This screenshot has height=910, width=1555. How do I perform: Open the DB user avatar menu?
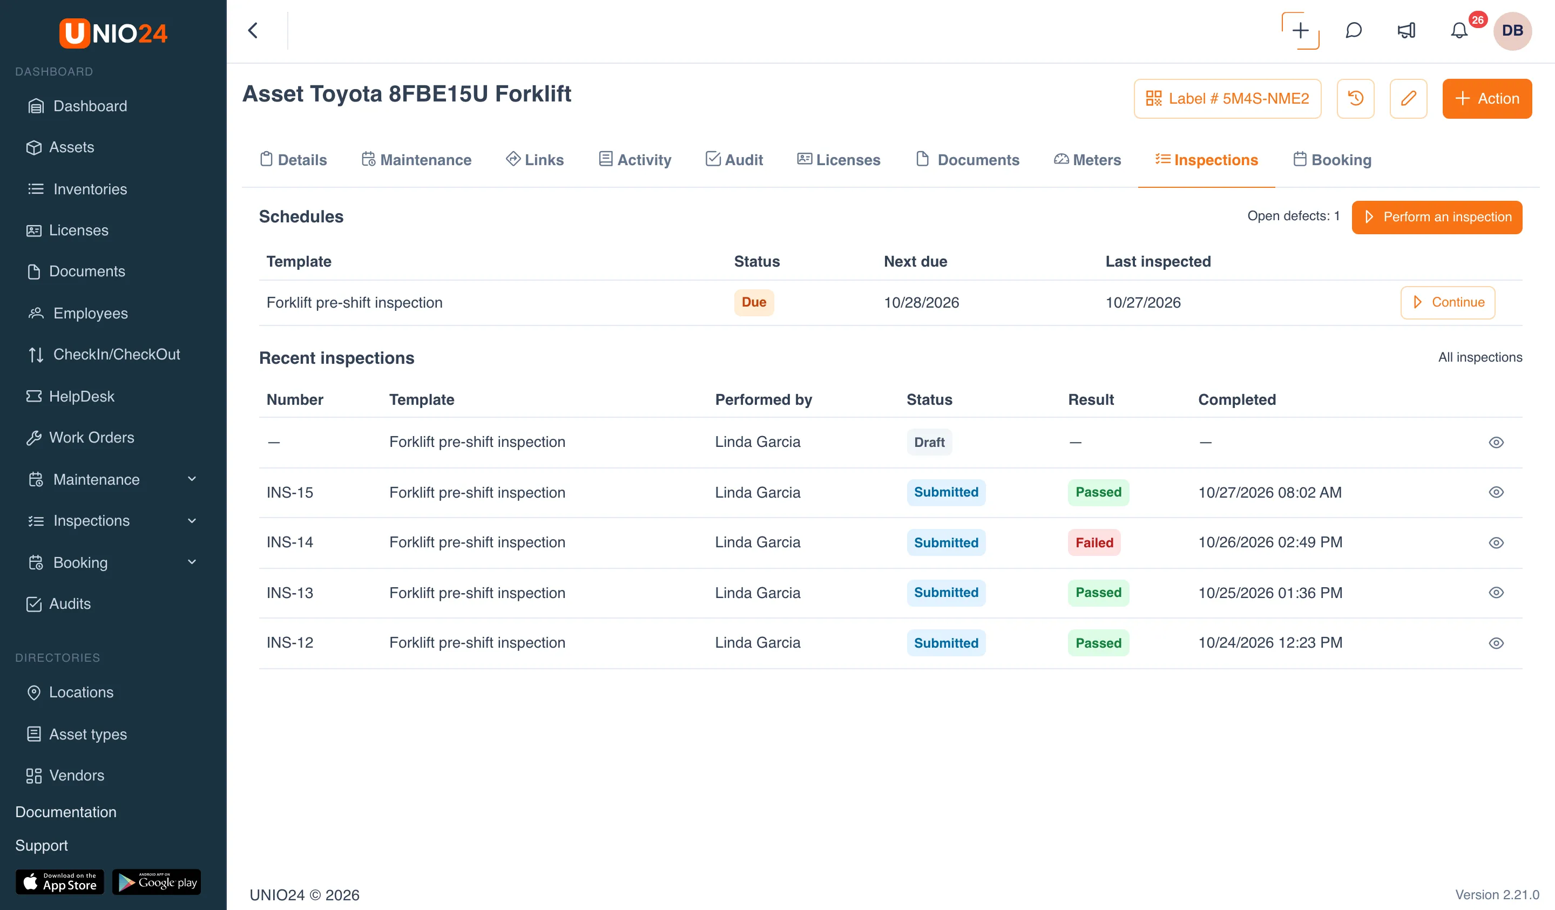click(x=1512, y=30)
